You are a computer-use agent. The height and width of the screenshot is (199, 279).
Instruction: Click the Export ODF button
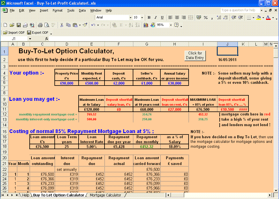click(x=38, y=33)
